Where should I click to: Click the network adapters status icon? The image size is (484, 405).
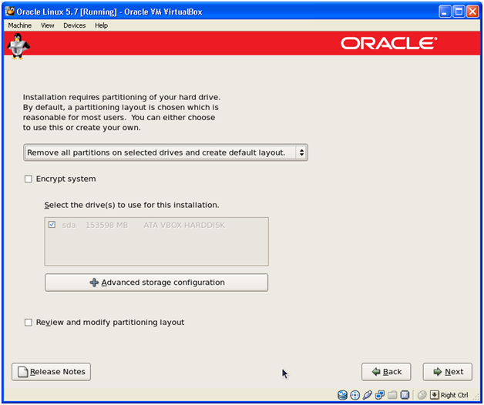coord(380,395)
